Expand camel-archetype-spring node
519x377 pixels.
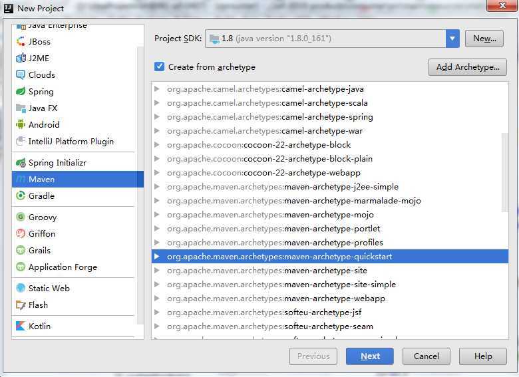pos(157,117)
